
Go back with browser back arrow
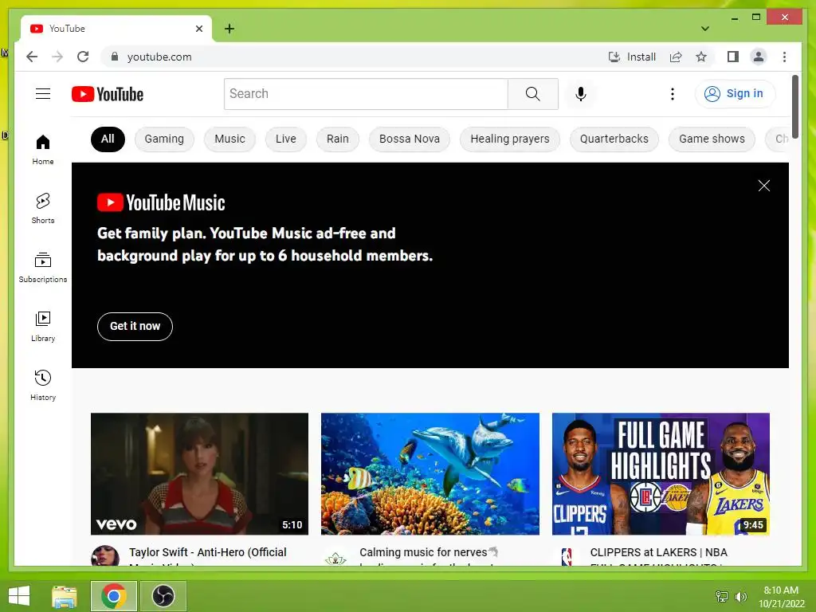[32, 57]
